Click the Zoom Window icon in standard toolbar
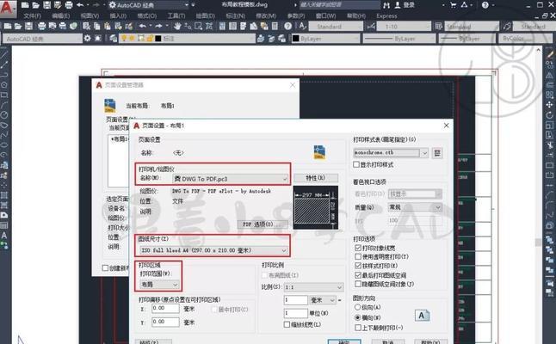This screenshot has height=344, width=556. pos(198,26)
